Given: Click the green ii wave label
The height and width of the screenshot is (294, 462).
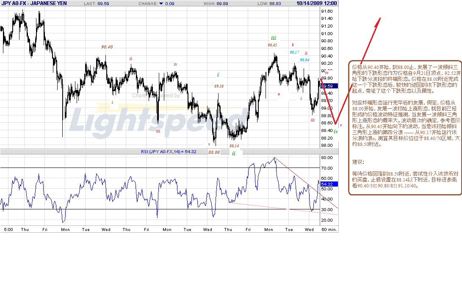Looking at the screenshot, I should click(x=234, y=153).
